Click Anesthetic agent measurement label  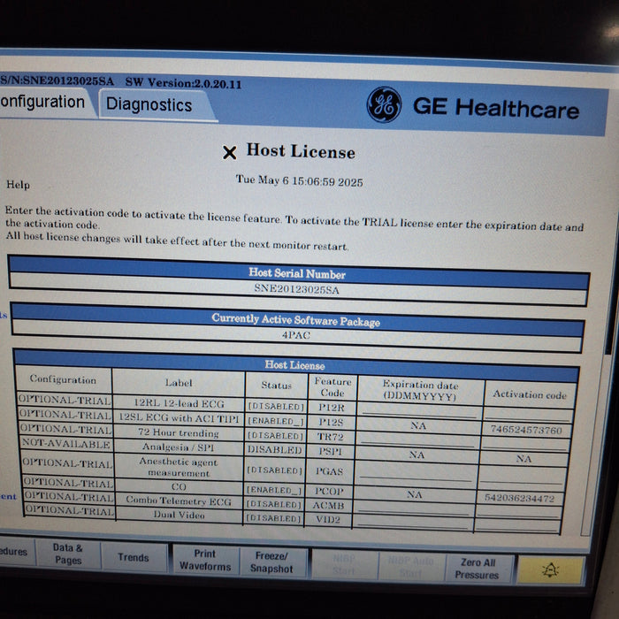[179, 467]
